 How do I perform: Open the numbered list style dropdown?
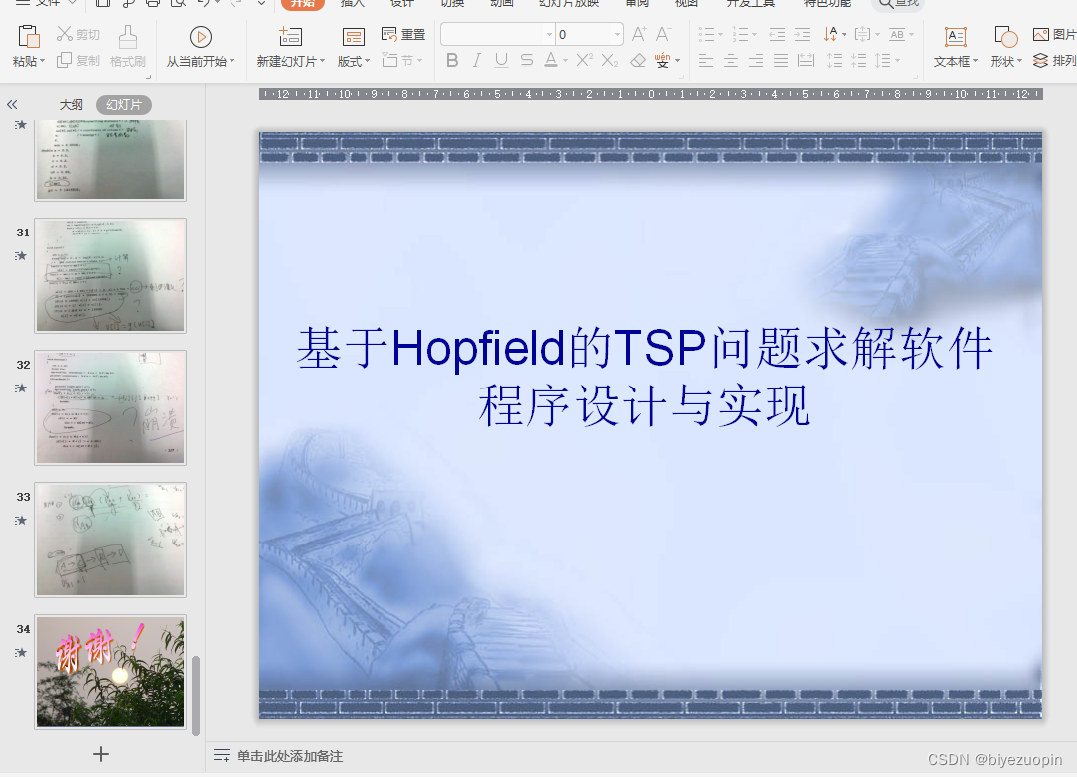pos(754,34)
